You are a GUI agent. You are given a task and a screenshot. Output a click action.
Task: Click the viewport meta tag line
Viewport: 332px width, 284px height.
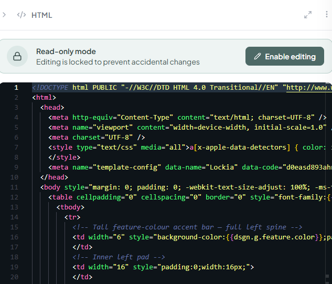point(190,128)
